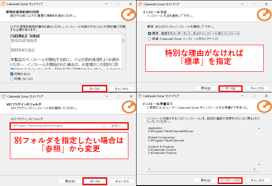Select 同意する(A) radio button
This screenshot has width=272, height=186.
pyautogui.click(x=12, y=74)
